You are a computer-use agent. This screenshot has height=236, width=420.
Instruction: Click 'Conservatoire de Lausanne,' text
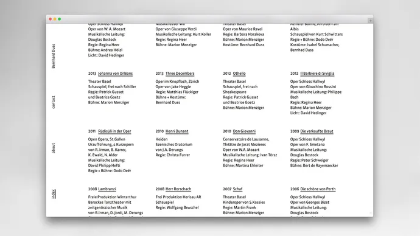[246, 139]
